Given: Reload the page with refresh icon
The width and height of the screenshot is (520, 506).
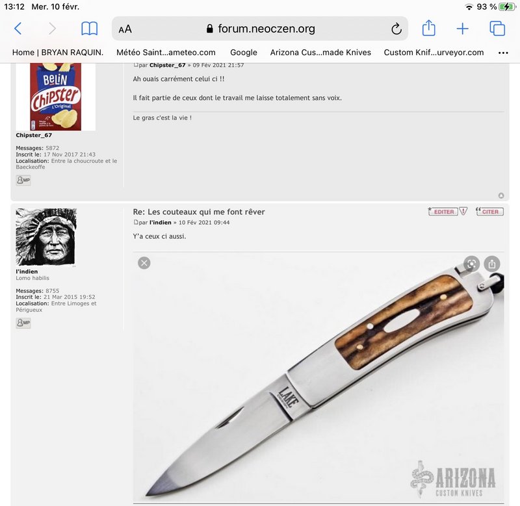Looking at the screenshot, I should (x=396, y=29).
